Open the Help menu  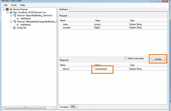click(22, 5)
